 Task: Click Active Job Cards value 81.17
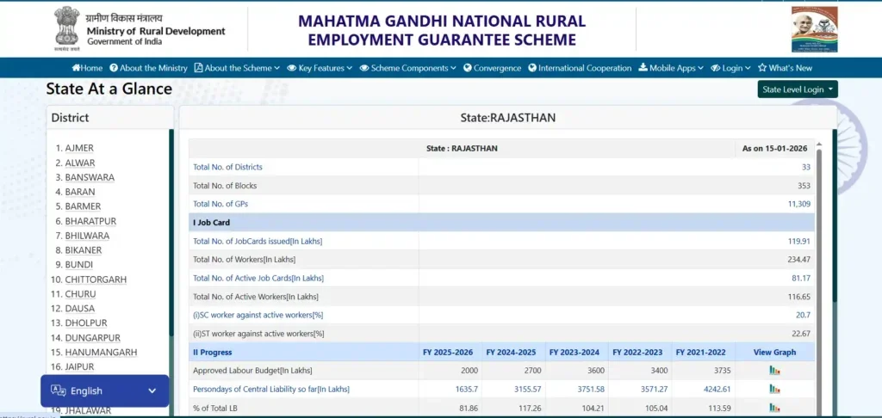coord(801,278)
